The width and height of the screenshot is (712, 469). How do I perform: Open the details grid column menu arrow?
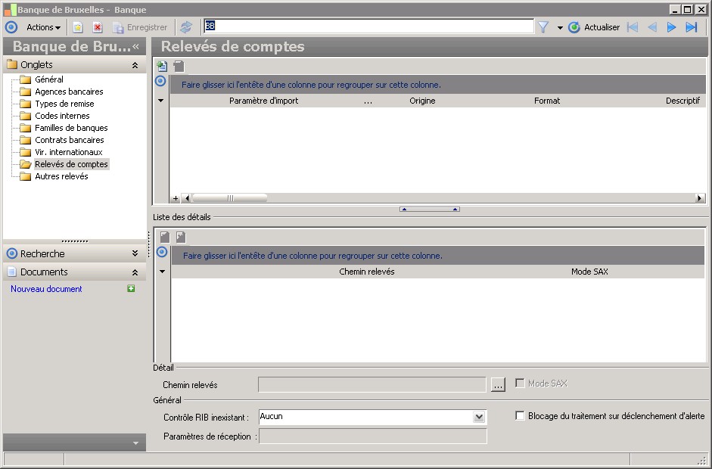coord(162,272)
